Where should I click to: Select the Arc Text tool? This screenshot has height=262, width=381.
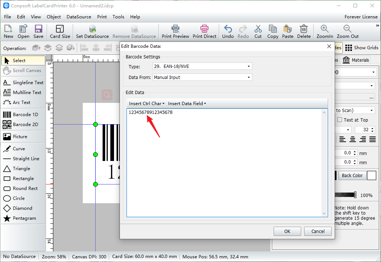[x=23, y=103]
